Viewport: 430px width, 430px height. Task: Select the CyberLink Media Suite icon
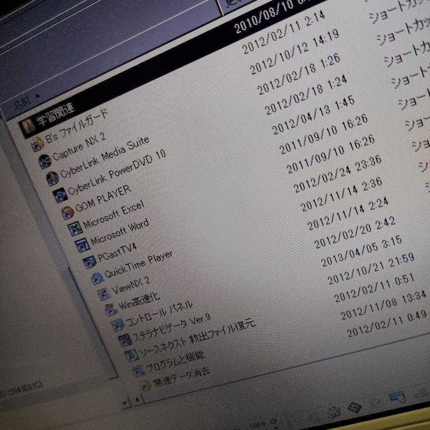coord(52,178)
